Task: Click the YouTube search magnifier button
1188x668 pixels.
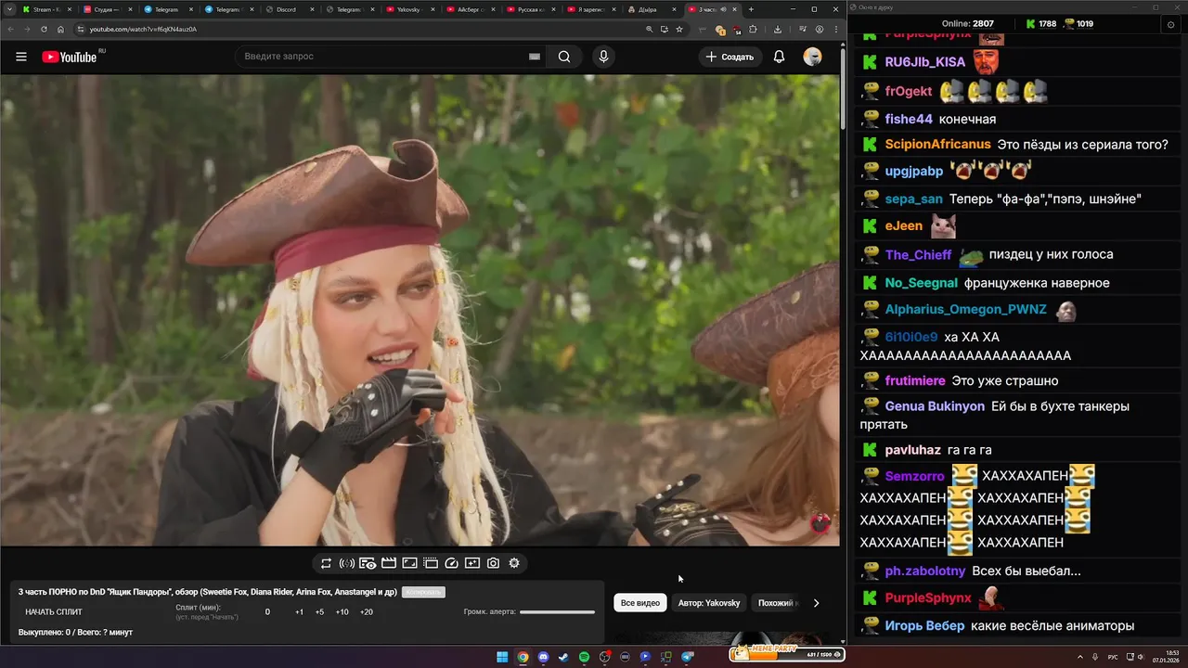Action: 564,57
